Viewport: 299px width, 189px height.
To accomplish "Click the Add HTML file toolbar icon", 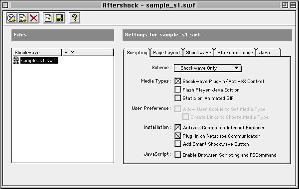I will (22, 18).
